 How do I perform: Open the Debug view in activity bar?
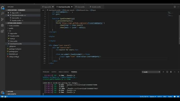[3, 25]
